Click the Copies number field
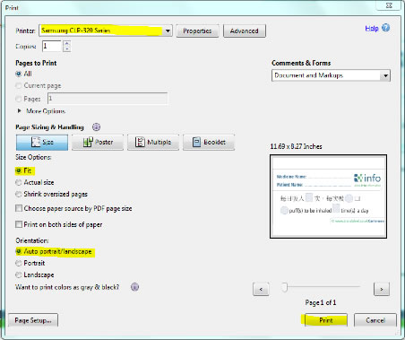Viewport: 405px width, 340px height. (x=51, y=46)
